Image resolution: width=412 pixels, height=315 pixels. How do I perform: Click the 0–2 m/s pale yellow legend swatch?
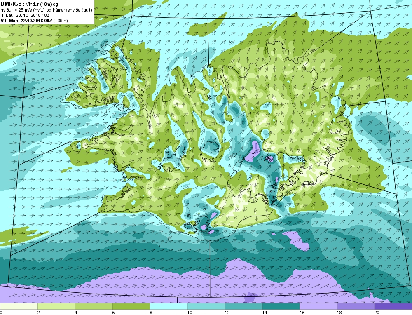19,306
